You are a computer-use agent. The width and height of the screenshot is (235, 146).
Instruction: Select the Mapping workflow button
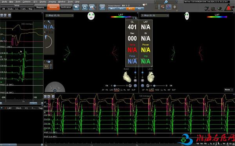click(40, 7)
